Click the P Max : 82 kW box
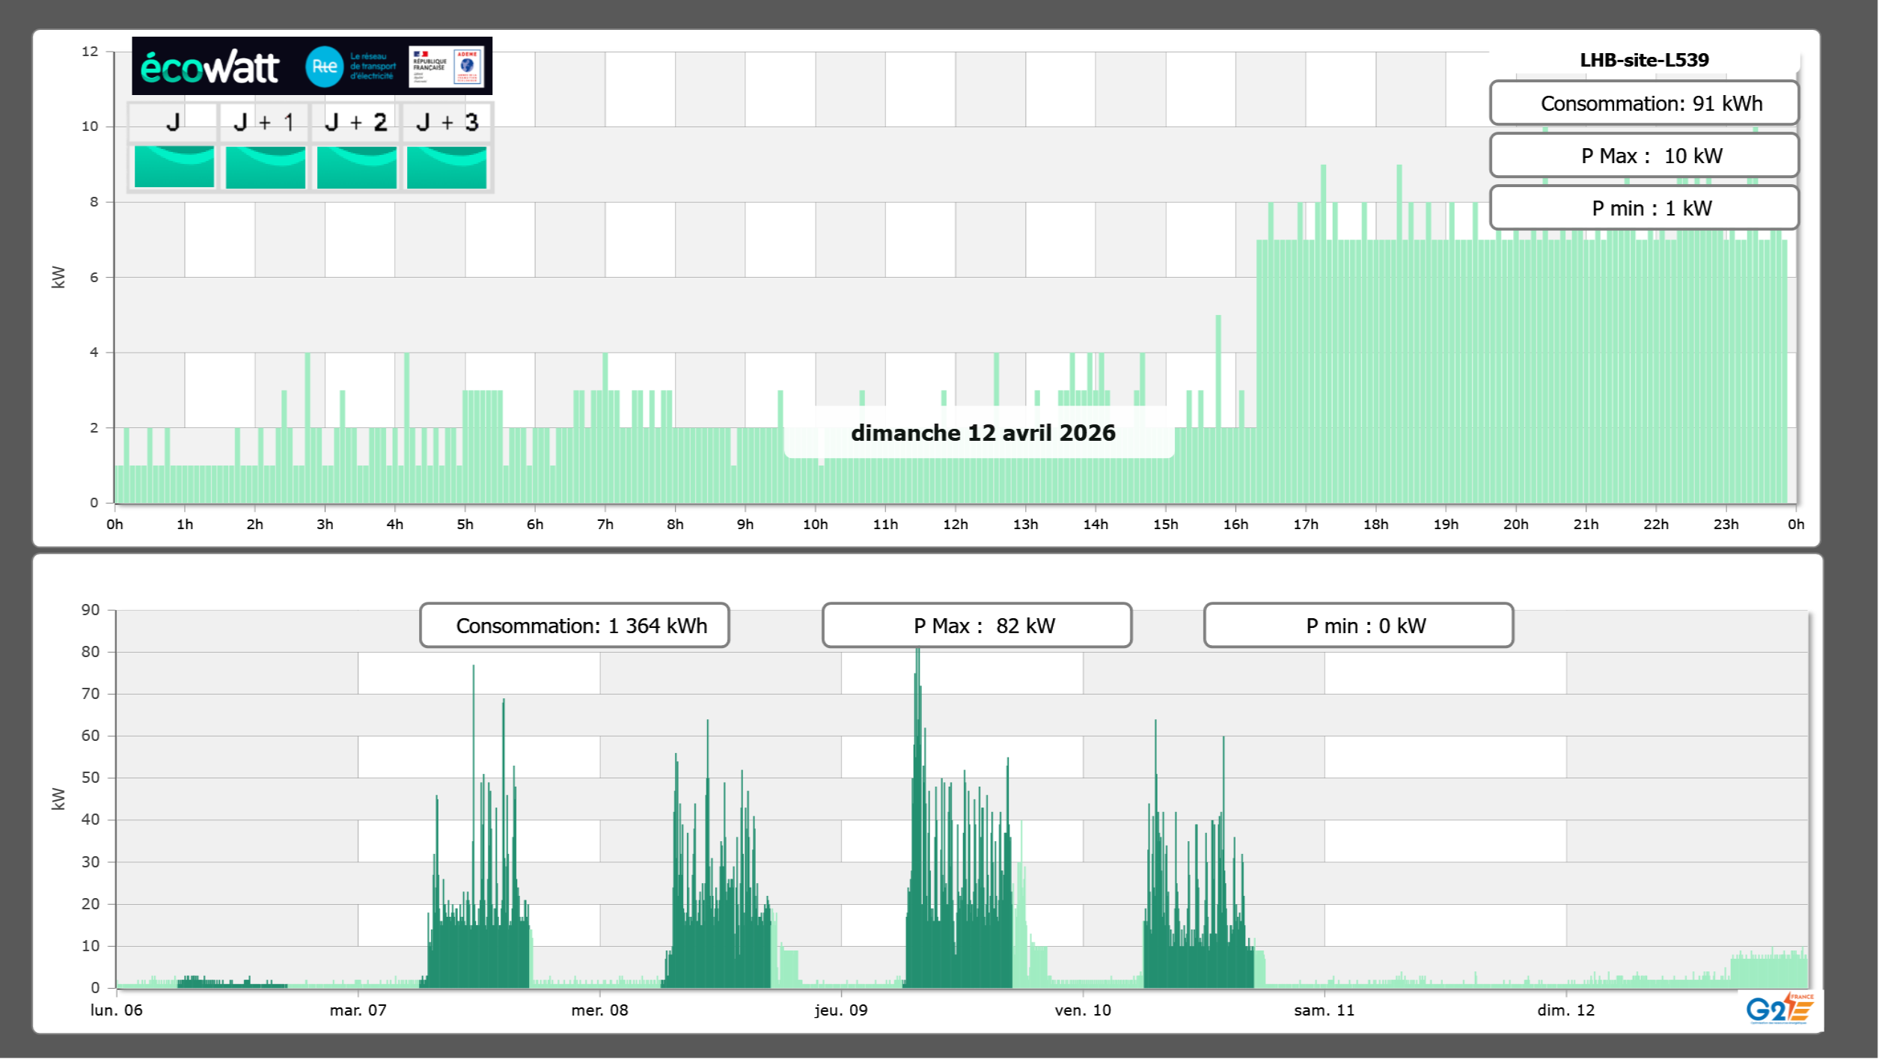 (x=977, y=626)
